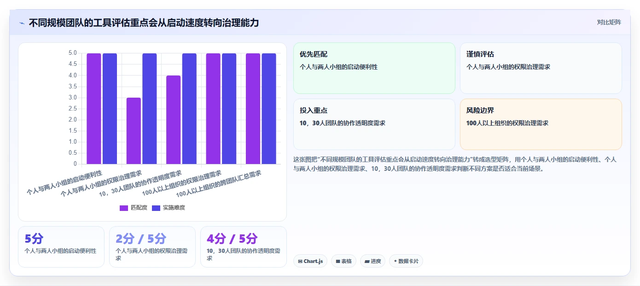The image size is (640, 286).
Task: Click blue bar for 100人以上组织的跨团队汇总需求
Action: pos(269,109)
